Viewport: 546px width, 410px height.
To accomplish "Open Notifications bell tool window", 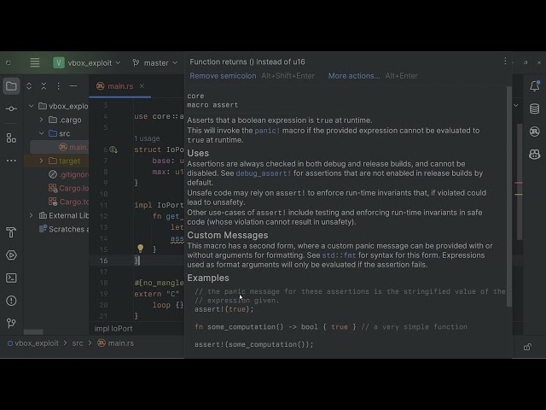I will point(535,85).
